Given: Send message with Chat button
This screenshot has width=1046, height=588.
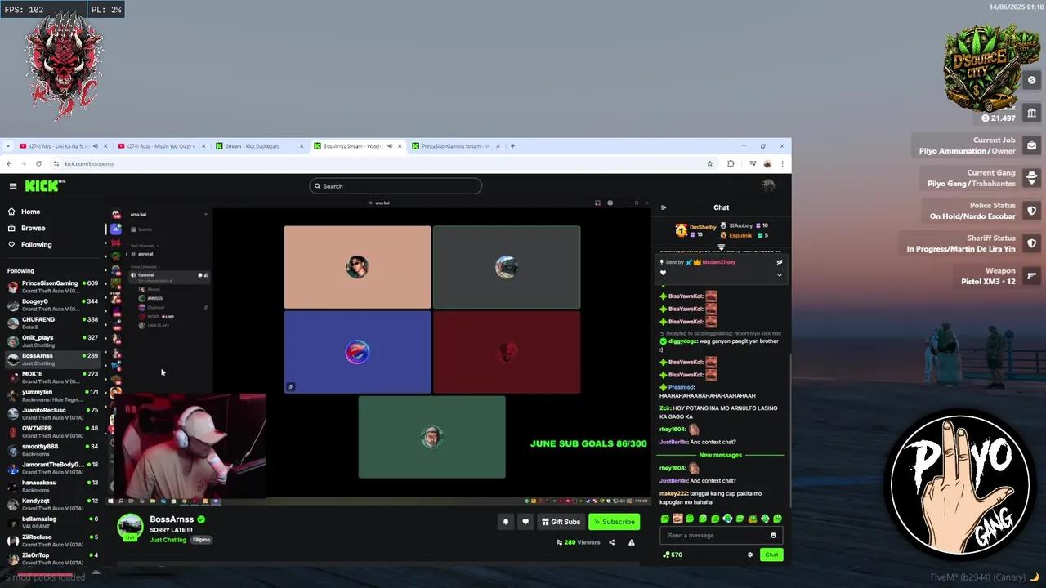Looking at the screenshot, I should [771, 555].
